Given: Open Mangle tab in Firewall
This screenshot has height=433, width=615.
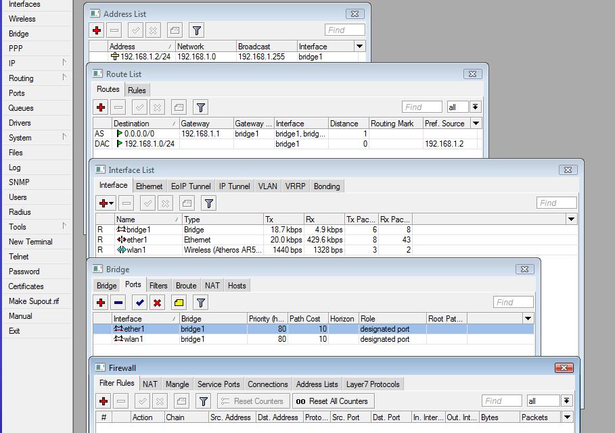Looking at the screenshot, I should click(x=177, y=384).
